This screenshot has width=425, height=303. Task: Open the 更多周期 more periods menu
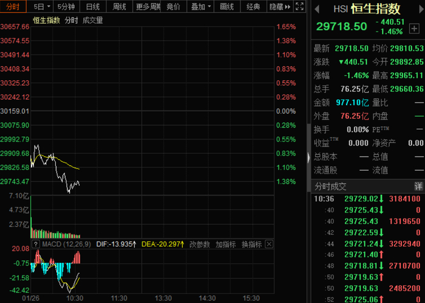point(147,7)
